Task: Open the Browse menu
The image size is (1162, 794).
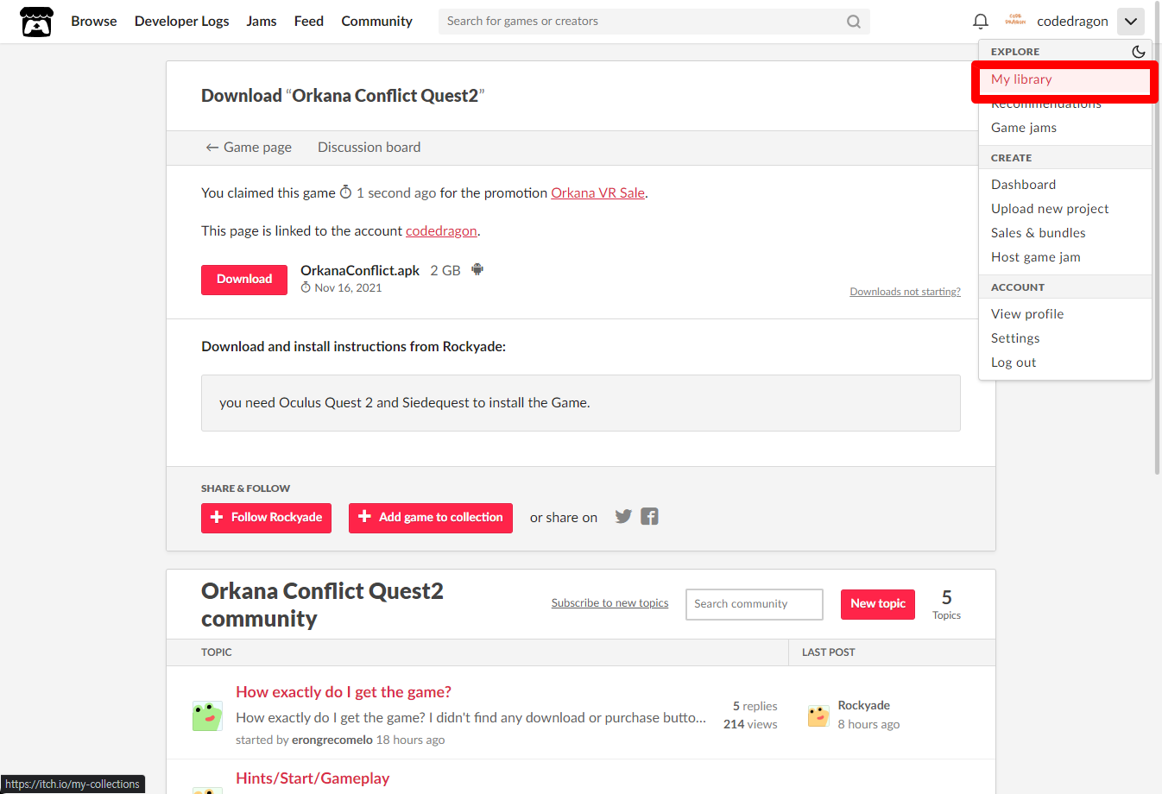Action: [94, 22]
